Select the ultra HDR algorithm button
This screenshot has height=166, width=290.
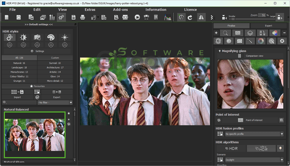click(261, 148)
